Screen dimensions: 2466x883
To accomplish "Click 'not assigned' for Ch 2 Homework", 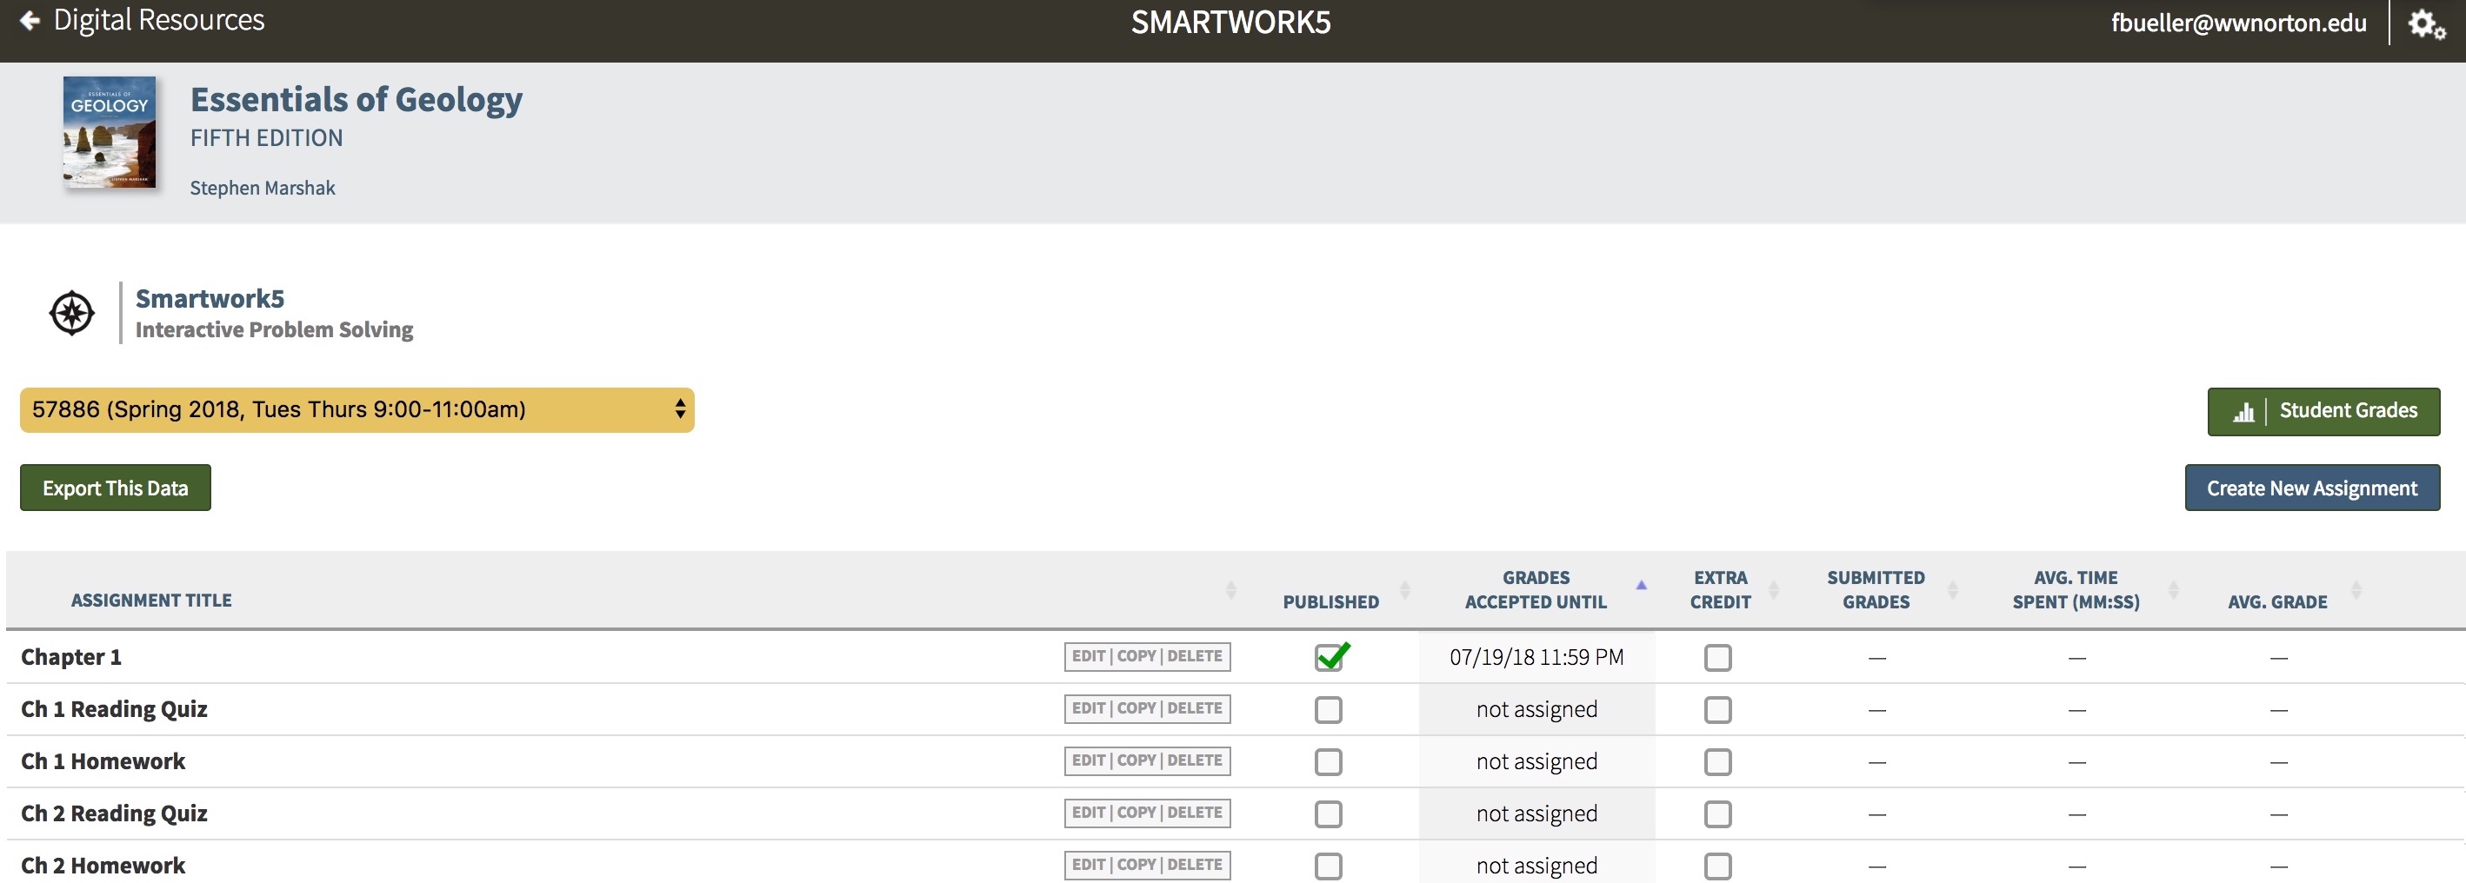I will 1536,866.
